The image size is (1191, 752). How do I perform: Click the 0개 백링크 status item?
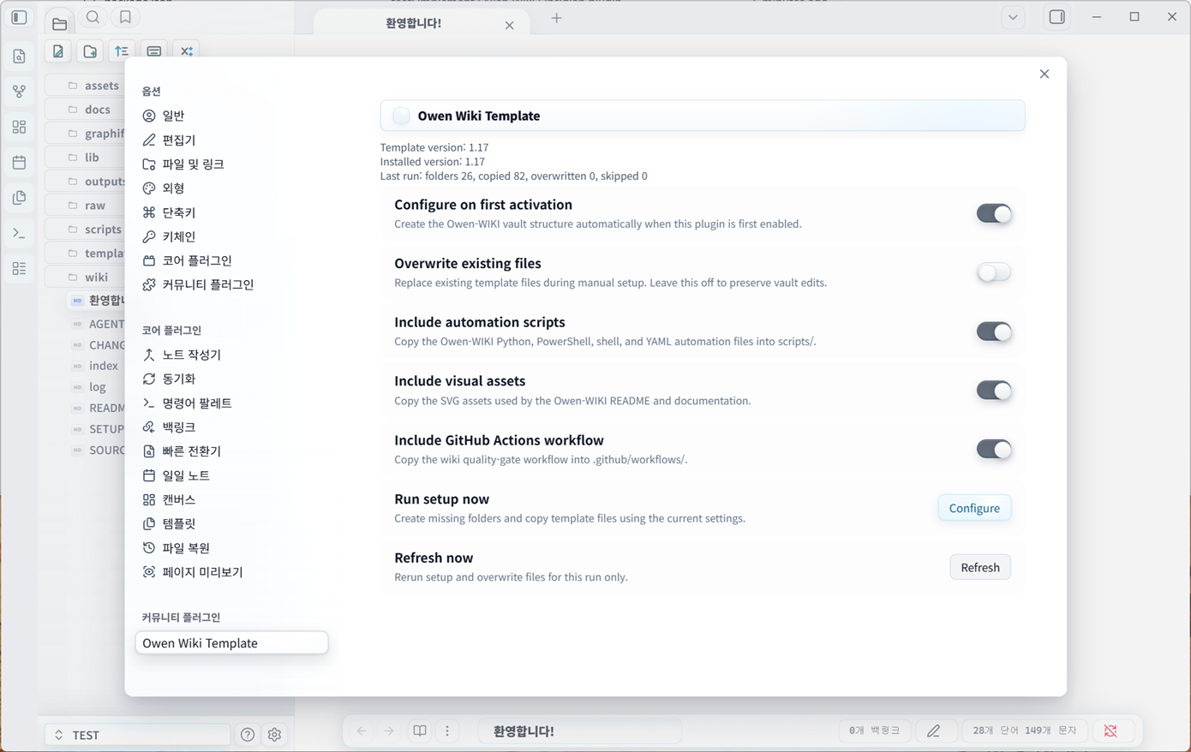point(874,731)
